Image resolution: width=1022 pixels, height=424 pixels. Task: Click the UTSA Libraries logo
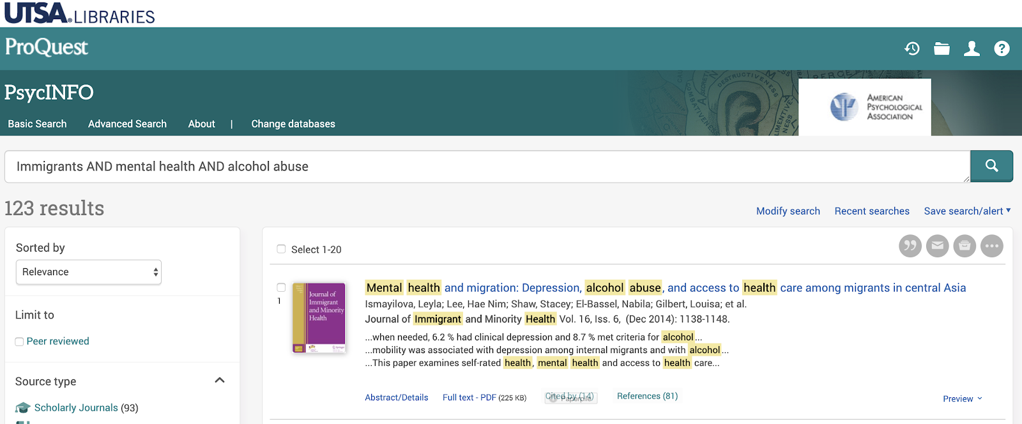80,13
